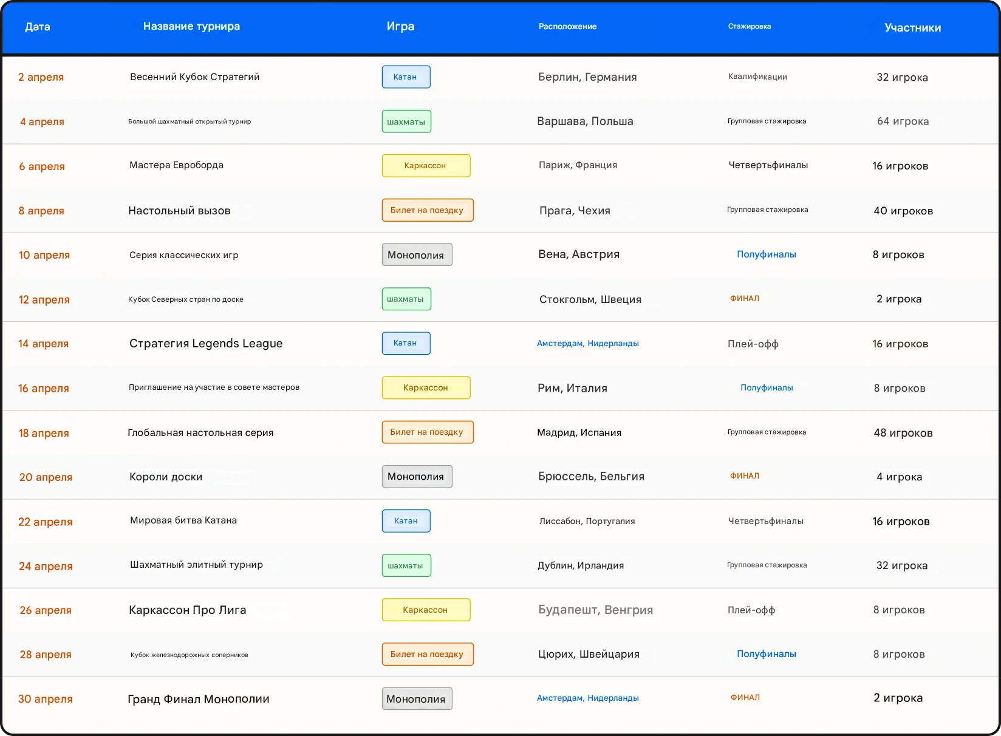Click ФИНАЛ stage for Стокгольм, Швеция
The image size is (1001, 736).
[744, 299]
